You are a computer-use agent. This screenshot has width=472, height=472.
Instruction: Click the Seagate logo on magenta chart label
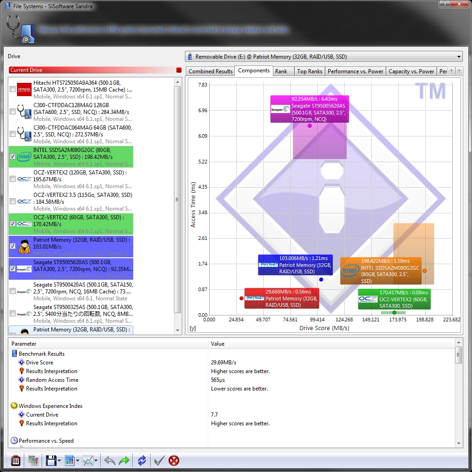pyautogui.click(x=280, y=109)
